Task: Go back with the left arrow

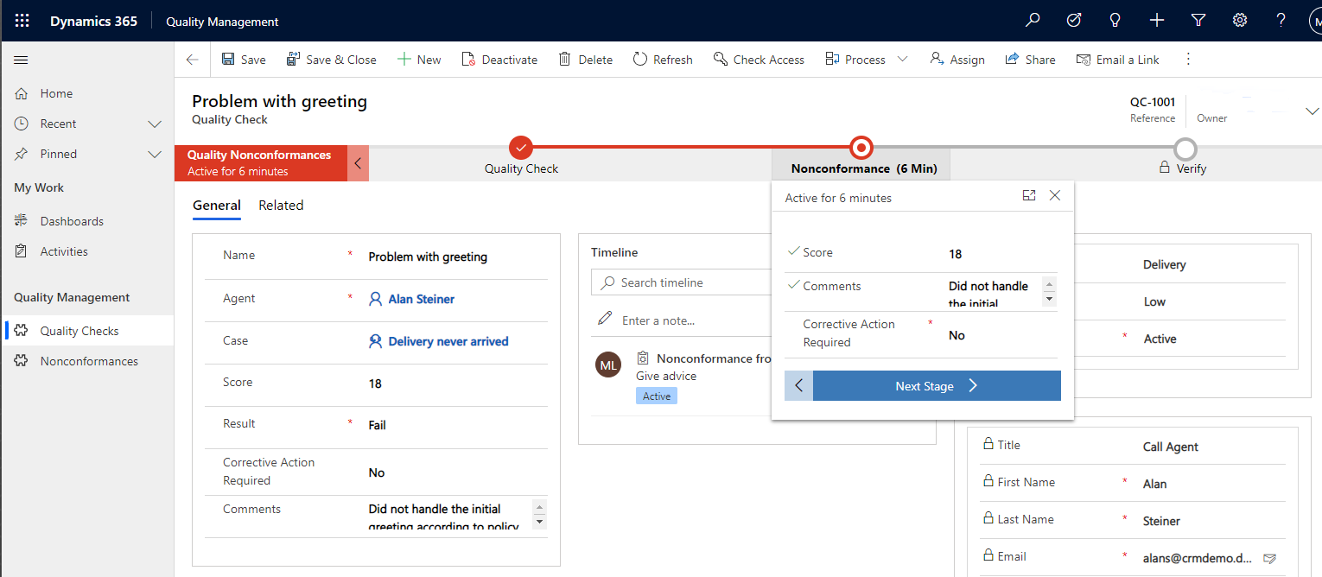Action: coord(193,60)
